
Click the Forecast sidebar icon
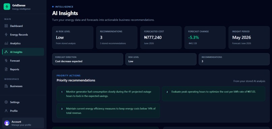click(6, 61)
